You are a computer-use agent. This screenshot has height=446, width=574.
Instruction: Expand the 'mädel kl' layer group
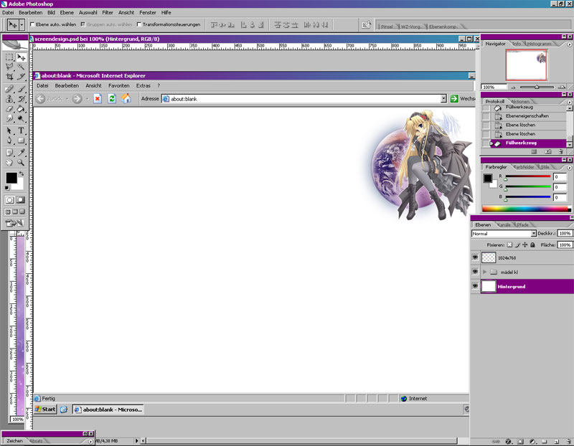(485, 272)
